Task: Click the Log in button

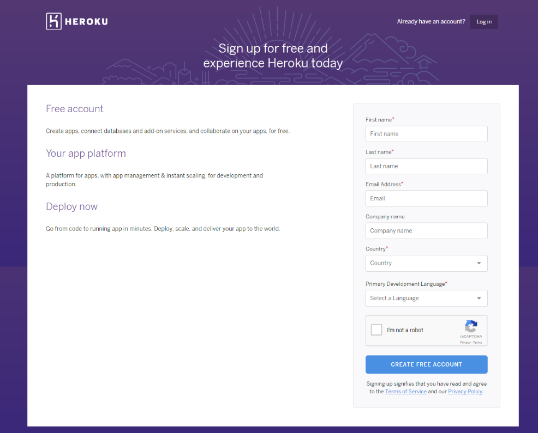Action: (484, 22)
